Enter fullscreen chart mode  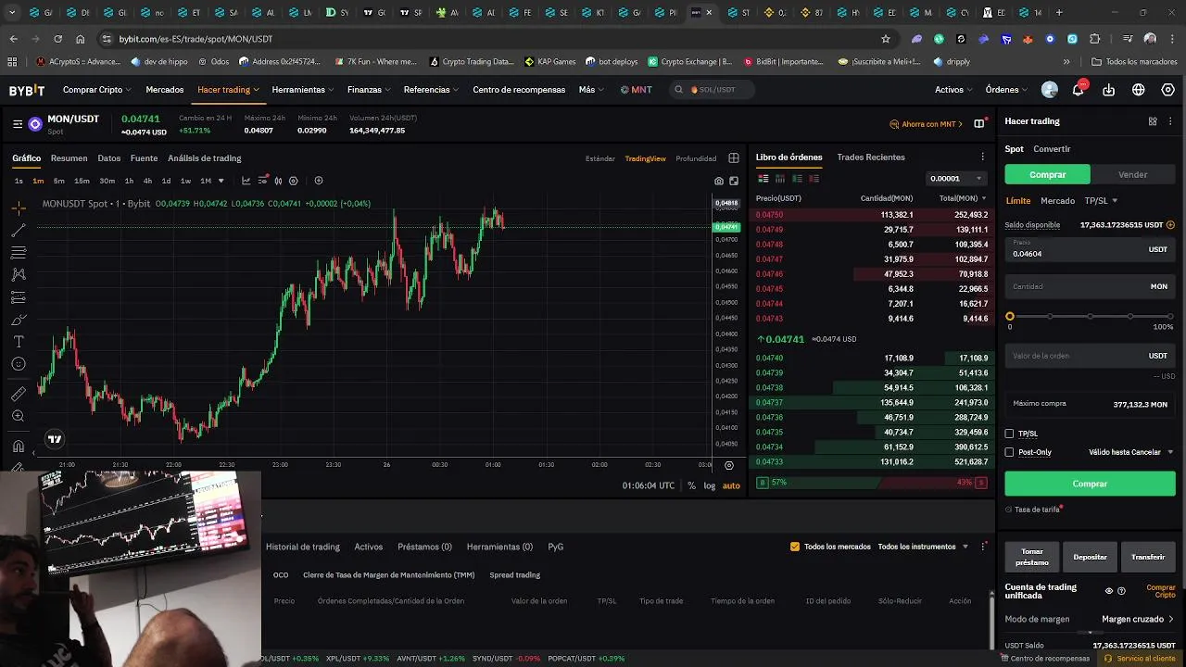tap(734, 181)
